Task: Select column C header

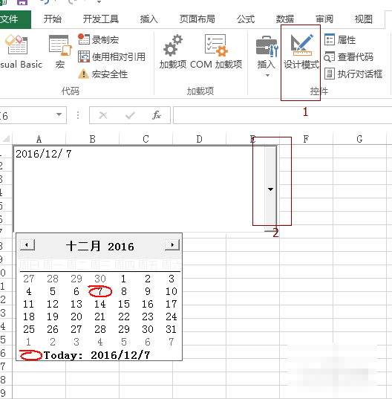Action: 146,139
